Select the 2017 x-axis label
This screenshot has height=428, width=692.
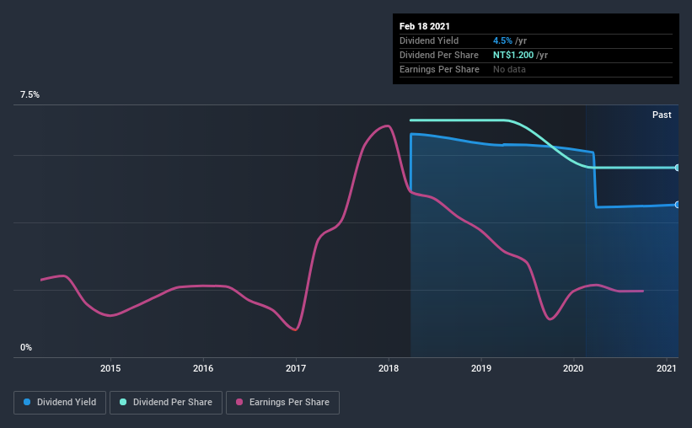pyautogui.click(x=296, y=368)
